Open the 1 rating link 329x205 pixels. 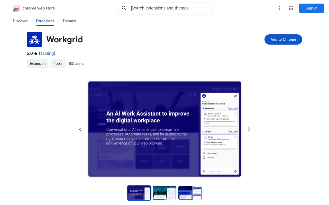[47, 53]
